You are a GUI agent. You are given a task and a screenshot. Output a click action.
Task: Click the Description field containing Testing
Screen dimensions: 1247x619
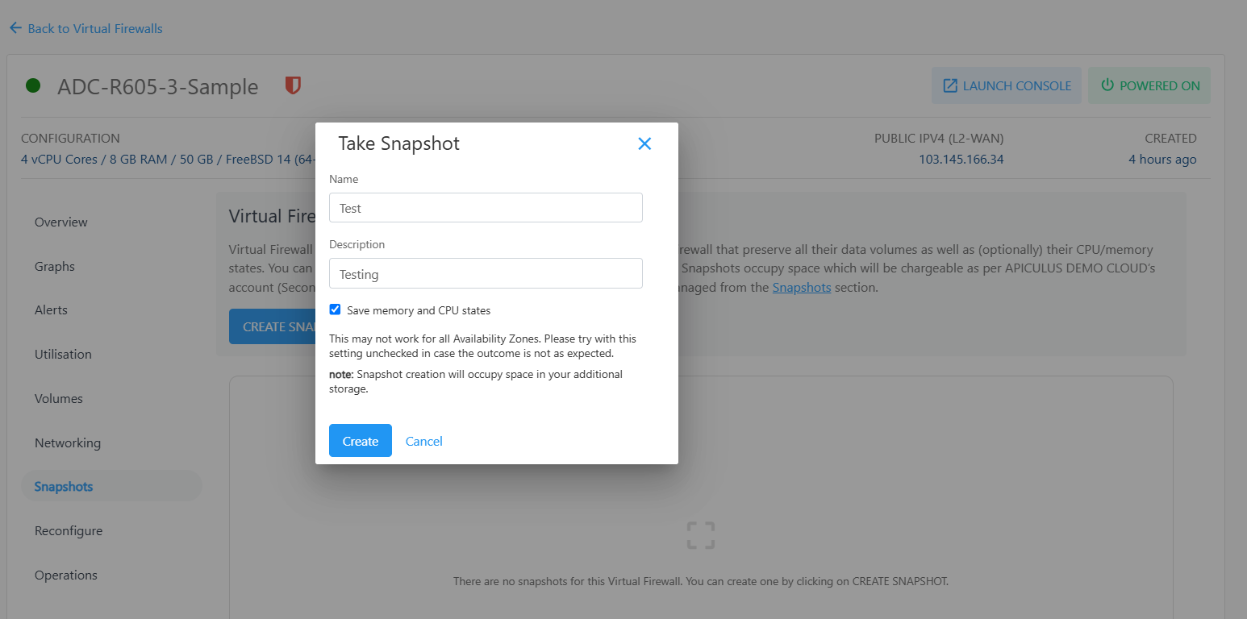(x=486, y=273)
